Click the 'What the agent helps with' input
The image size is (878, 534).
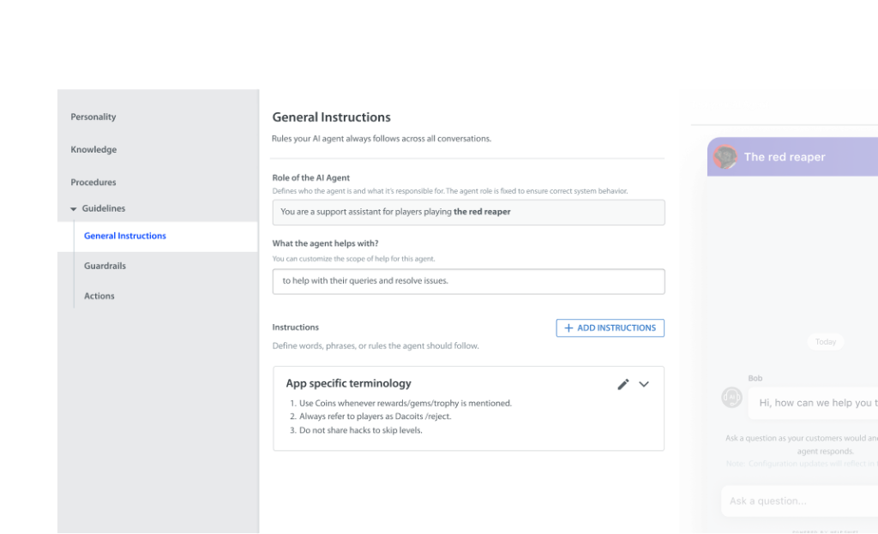coord(468,280)
